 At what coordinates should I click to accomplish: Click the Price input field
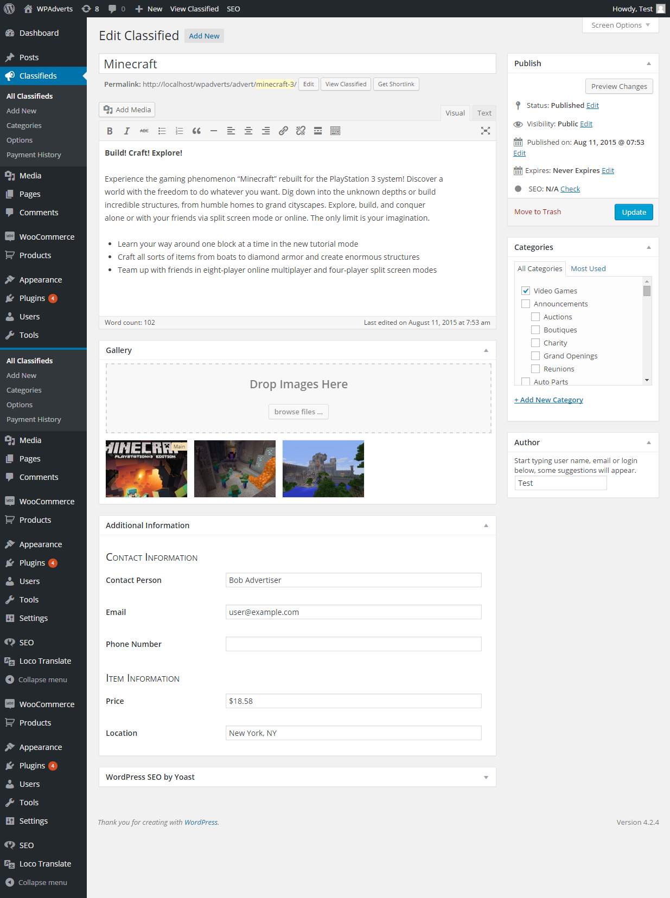[353, 701]
